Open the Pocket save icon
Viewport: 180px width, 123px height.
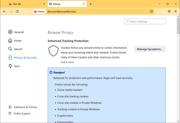169,11
